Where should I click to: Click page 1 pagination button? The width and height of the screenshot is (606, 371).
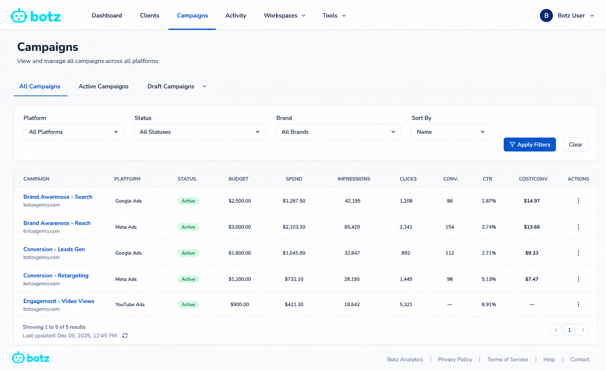pyautogui.click(x=569, y=330)
